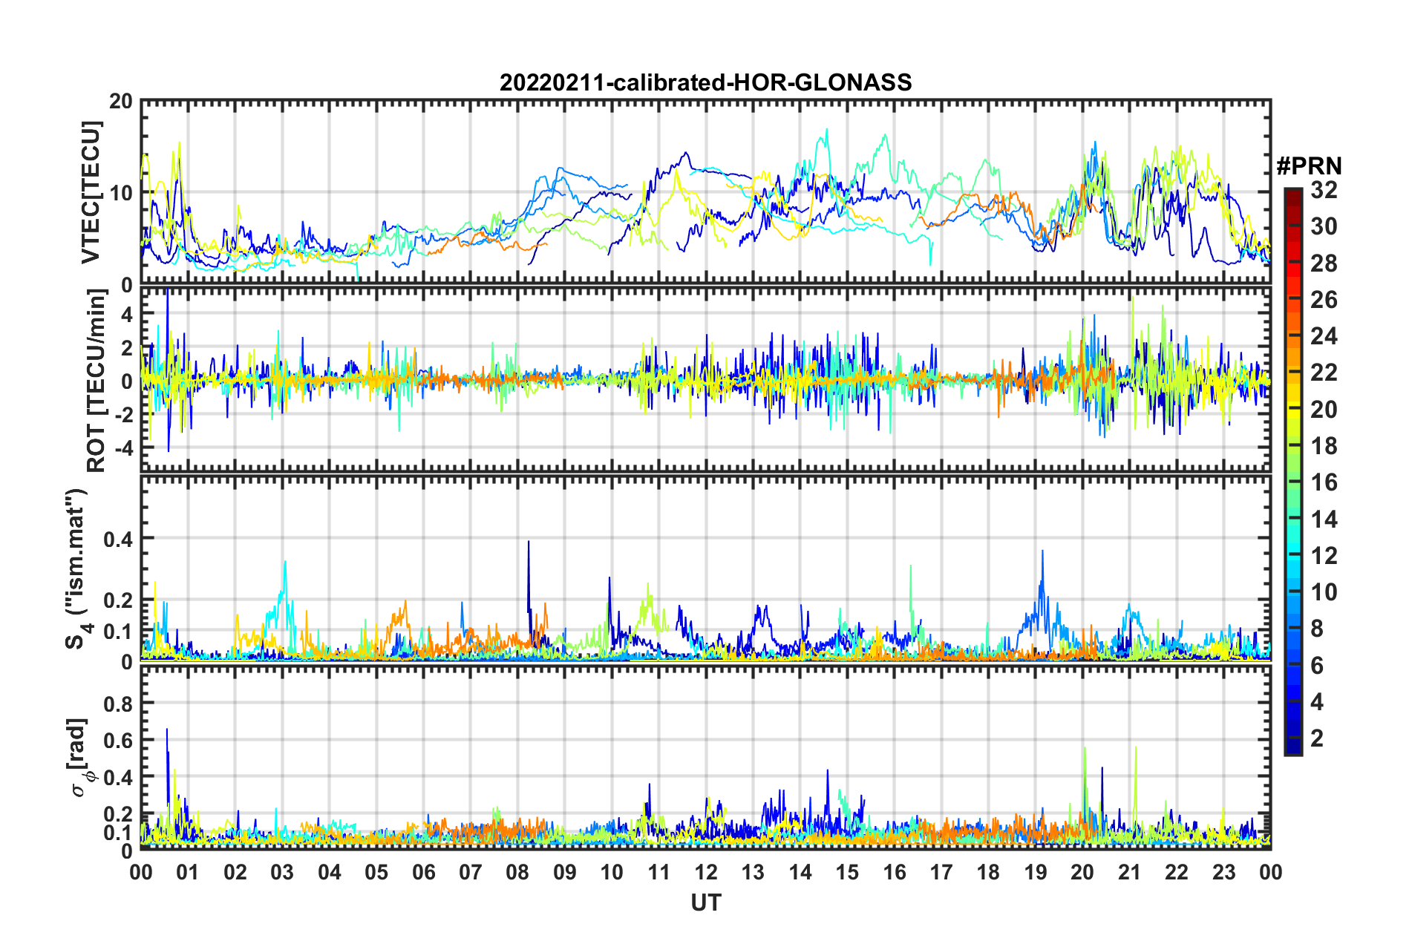1412x944 pixels.
Task: Click colorbar tick label 16
Action: 1324,482
